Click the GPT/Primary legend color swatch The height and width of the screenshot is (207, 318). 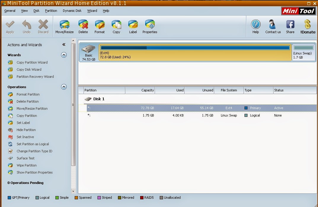click(9, 198)
